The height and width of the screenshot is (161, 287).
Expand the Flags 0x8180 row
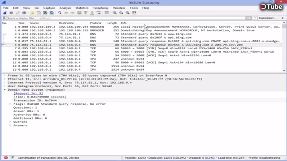click(10, 104)
